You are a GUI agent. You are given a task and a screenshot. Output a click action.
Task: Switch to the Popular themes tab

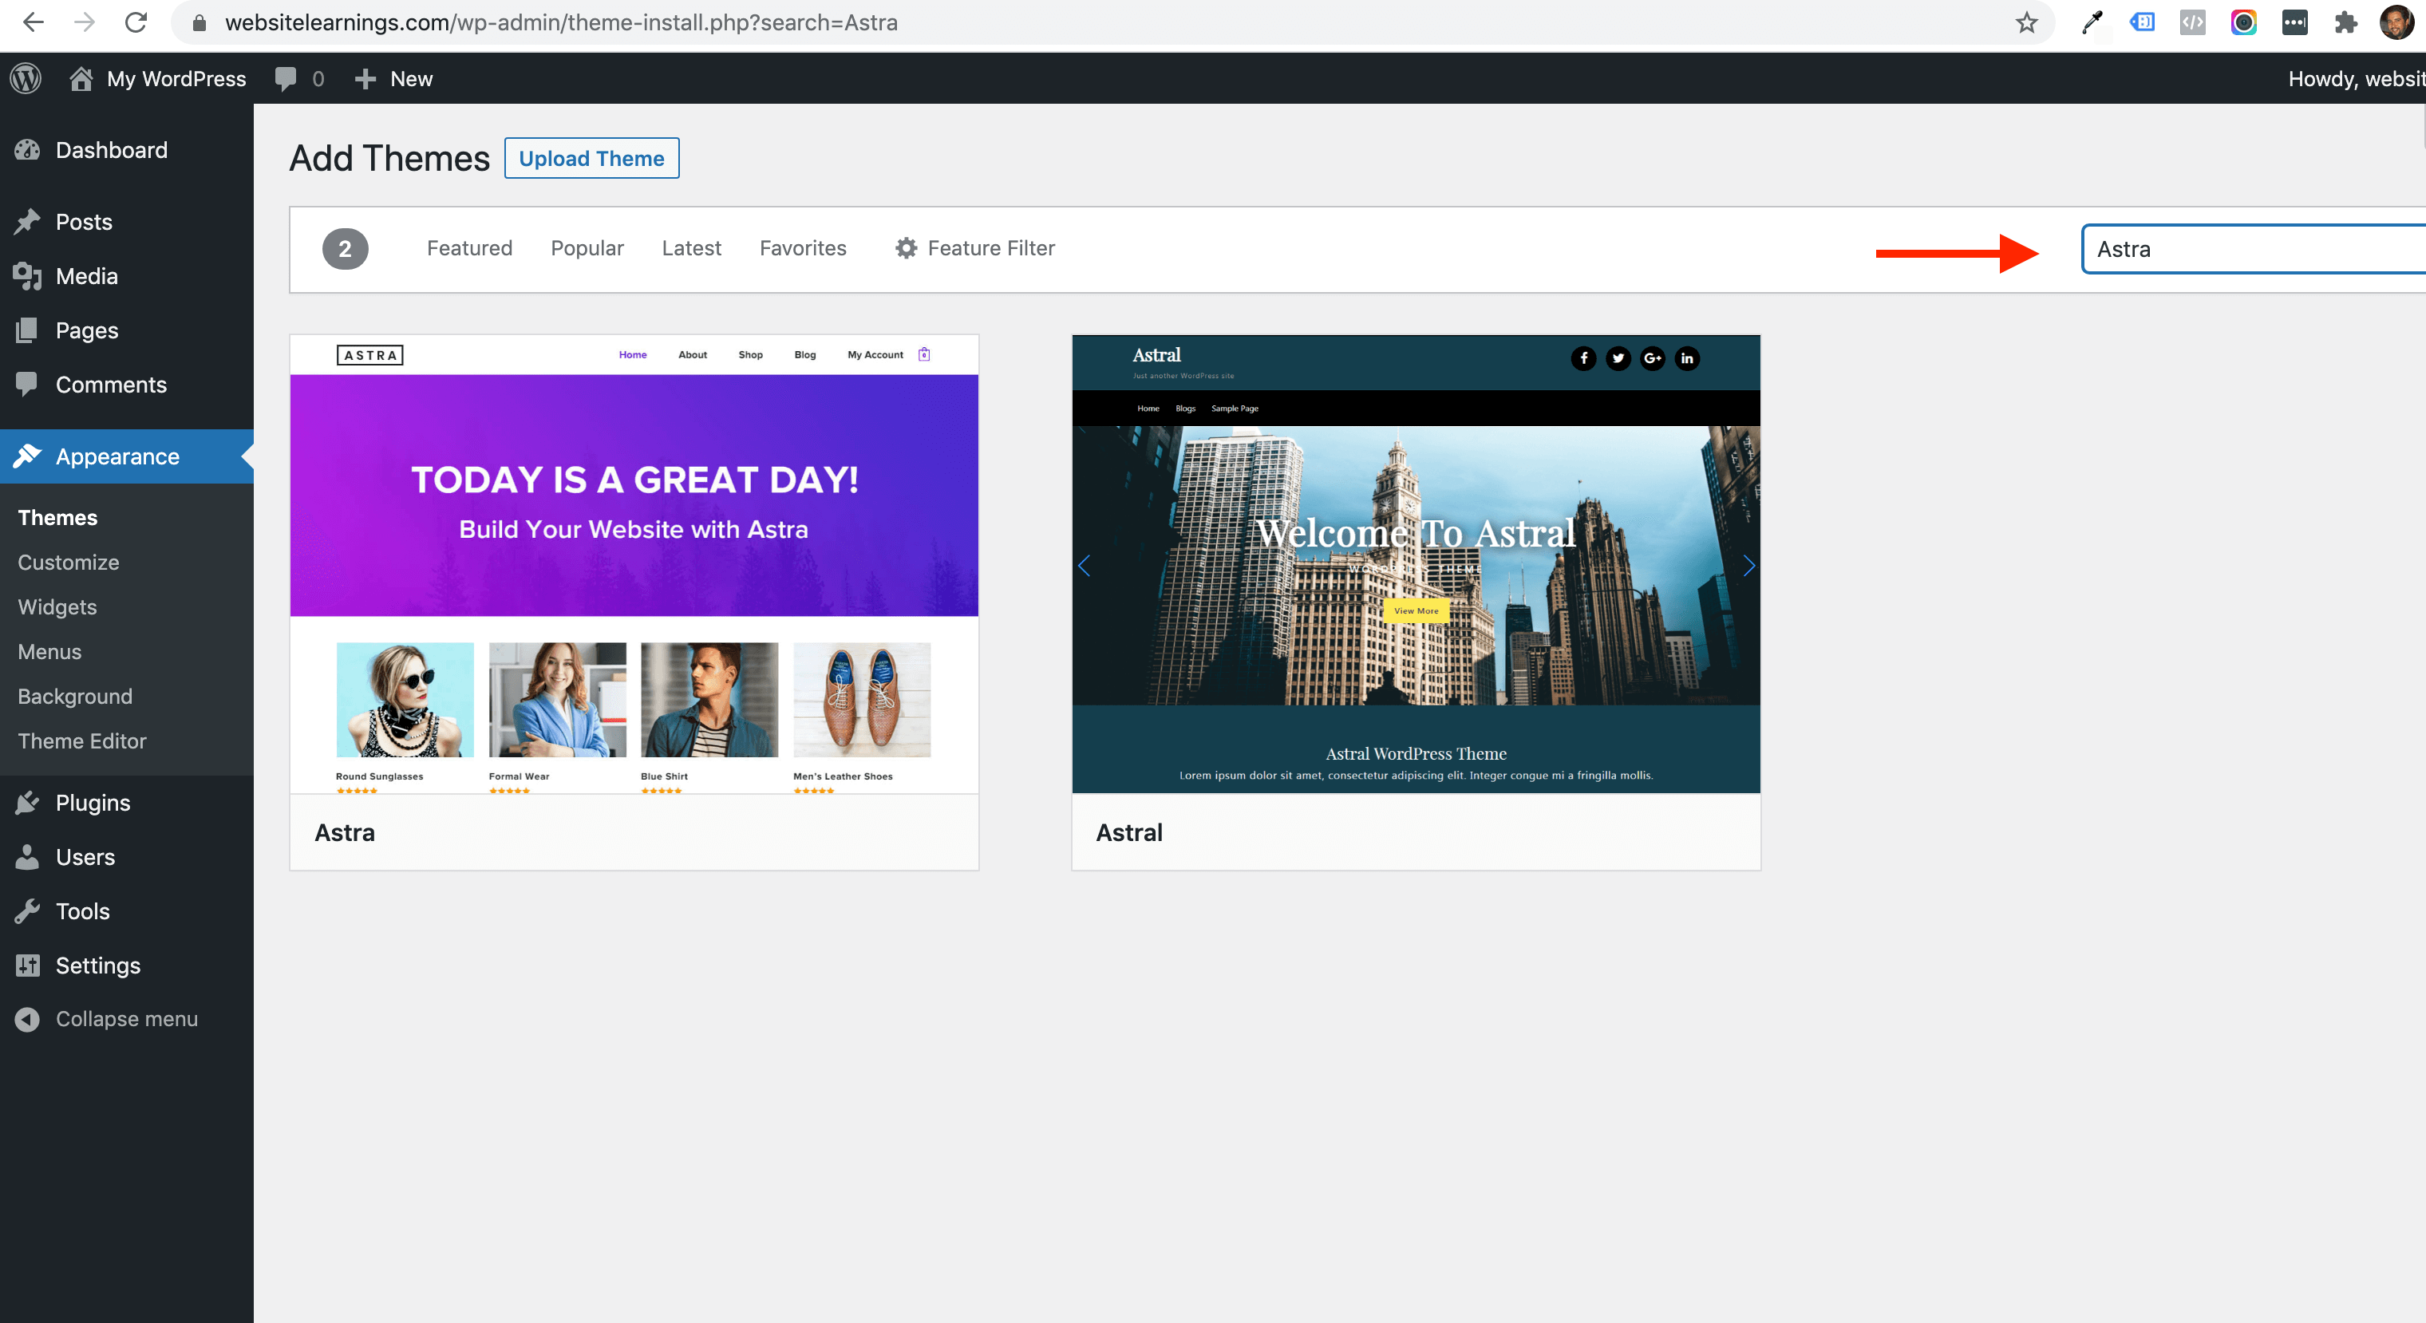coord(587,247)
